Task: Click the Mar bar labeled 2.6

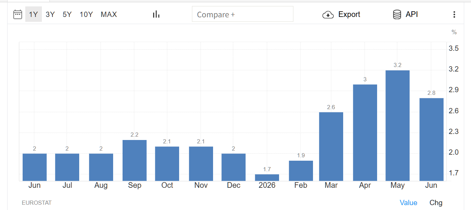Action: point(331,146)
